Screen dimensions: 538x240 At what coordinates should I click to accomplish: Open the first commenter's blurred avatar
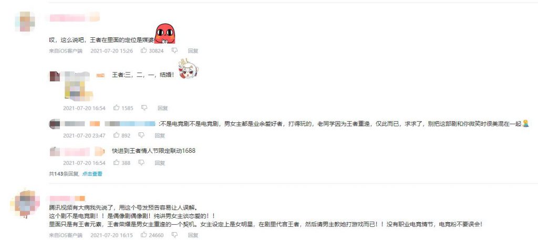tap(25, 21)
